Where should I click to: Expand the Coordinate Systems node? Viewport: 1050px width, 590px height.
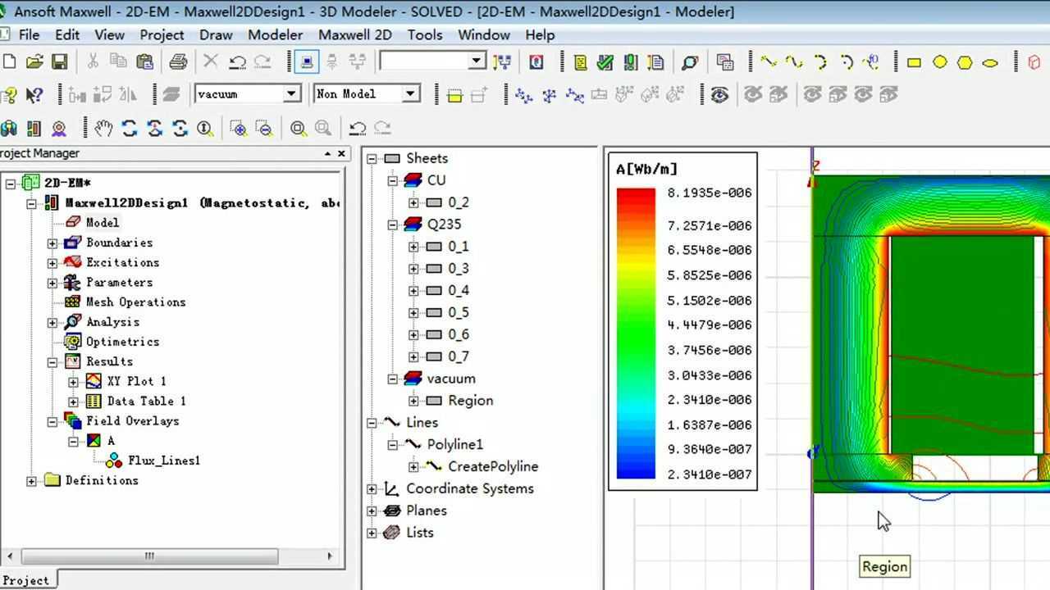click(x=372, y=489)
